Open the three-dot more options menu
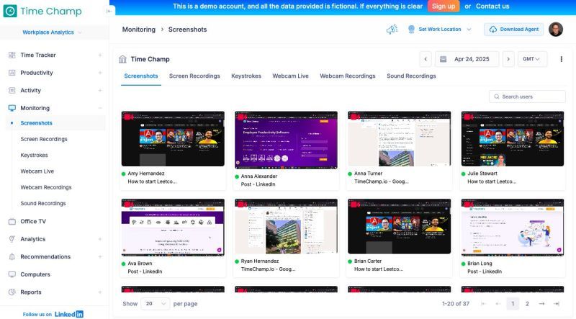This screenshot has width=576, height=319. (x=562, y=59)
